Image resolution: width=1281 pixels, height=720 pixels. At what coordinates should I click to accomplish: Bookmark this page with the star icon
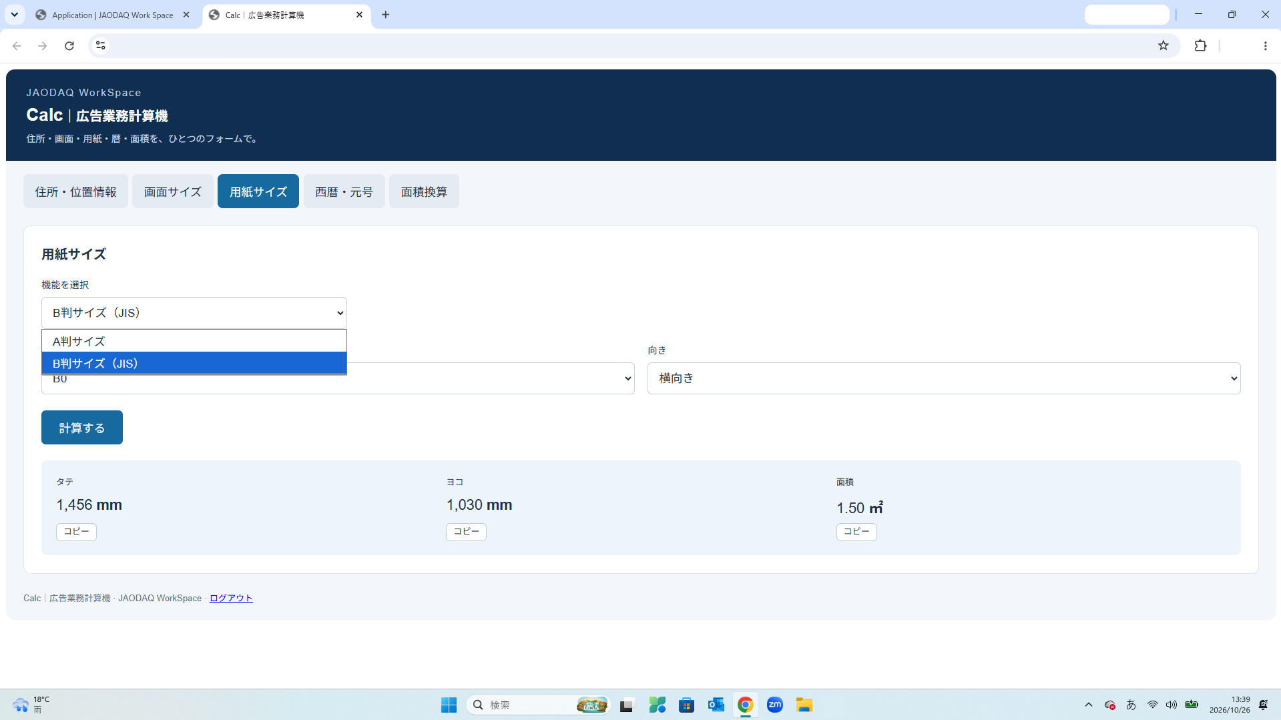point(1164,45)
